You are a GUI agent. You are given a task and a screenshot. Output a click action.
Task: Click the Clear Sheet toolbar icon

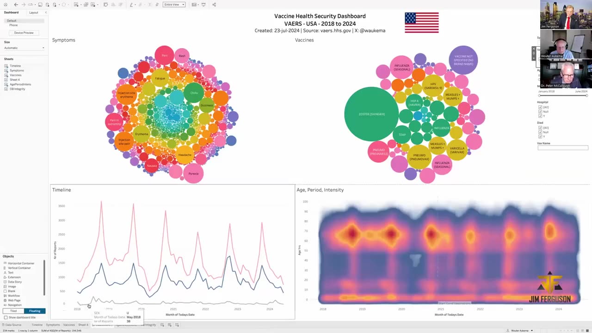[92, 5]
